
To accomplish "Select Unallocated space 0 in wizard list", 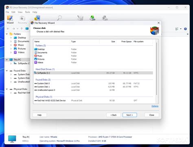I will (x=93, y=90).
